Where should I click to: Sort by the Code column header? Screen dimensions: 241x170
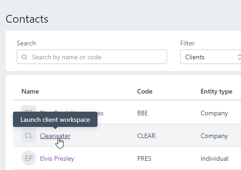point(145,91)
